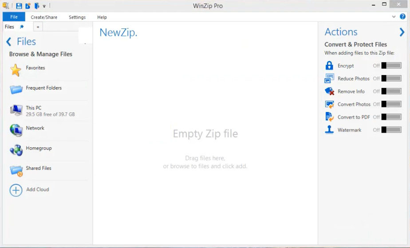This screenshot has height=248, width=410.
Task: Click the NewZip. archive title
Action: click(118, 32)
